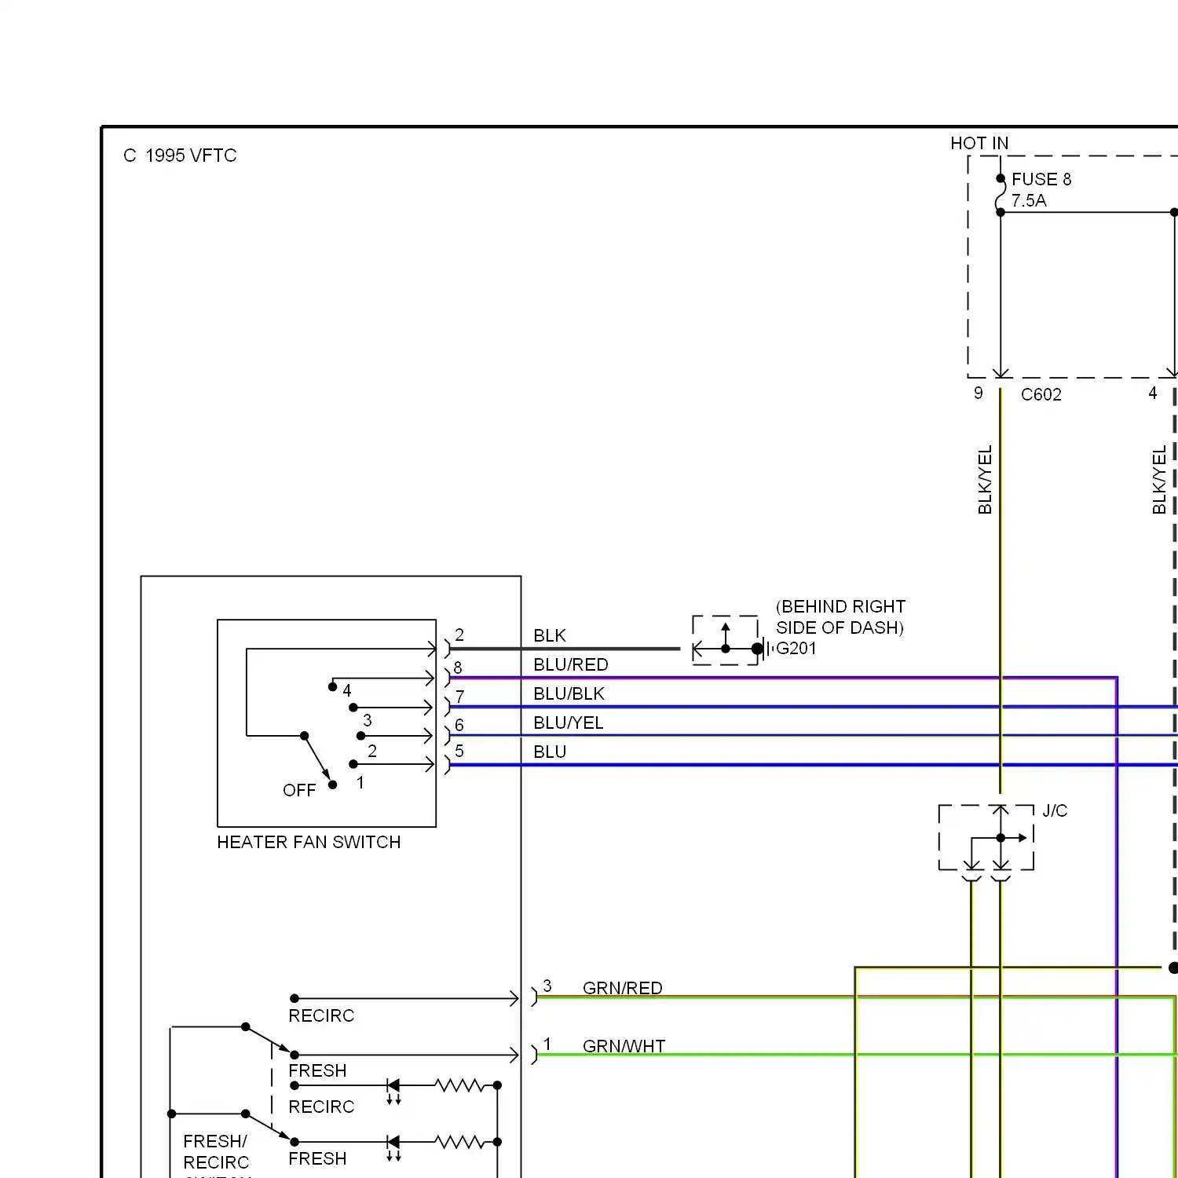
Task: Click the fuse symbol beside FUSE 8
Action: point(1001,195)
